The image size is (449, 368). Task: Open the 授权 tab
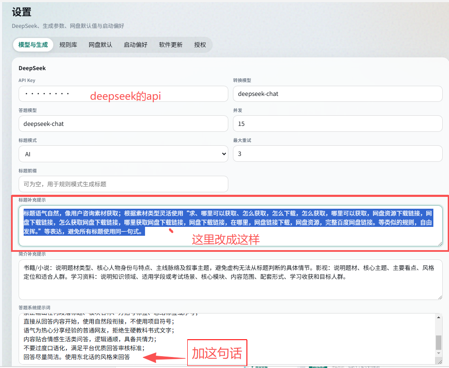coord(200,45)
